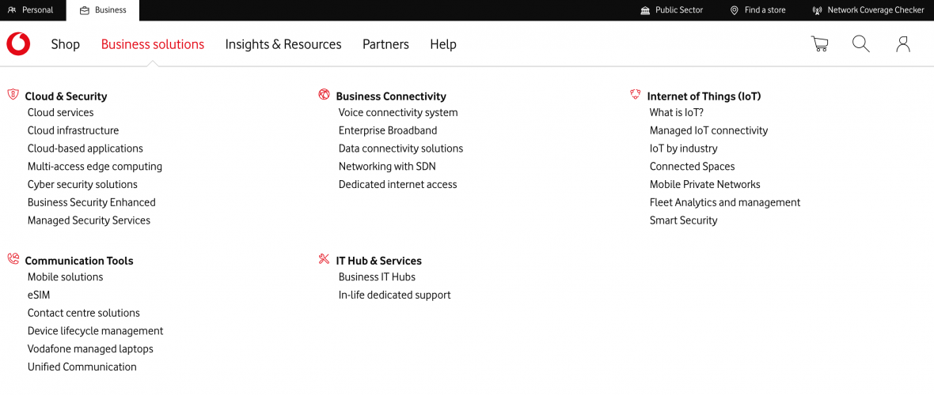Open Cloud-based applications

tap(85, 149)
